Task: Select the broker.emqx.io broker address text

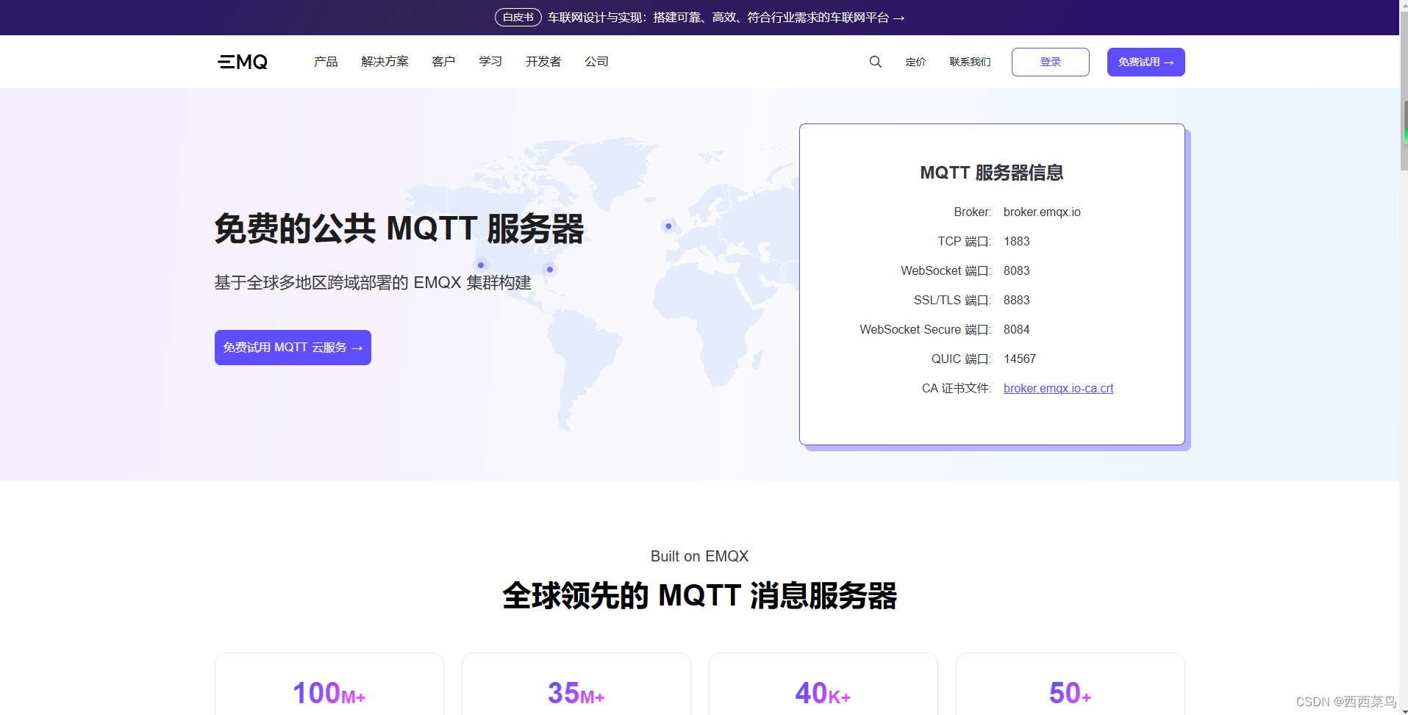Action: click(1042, 212)
